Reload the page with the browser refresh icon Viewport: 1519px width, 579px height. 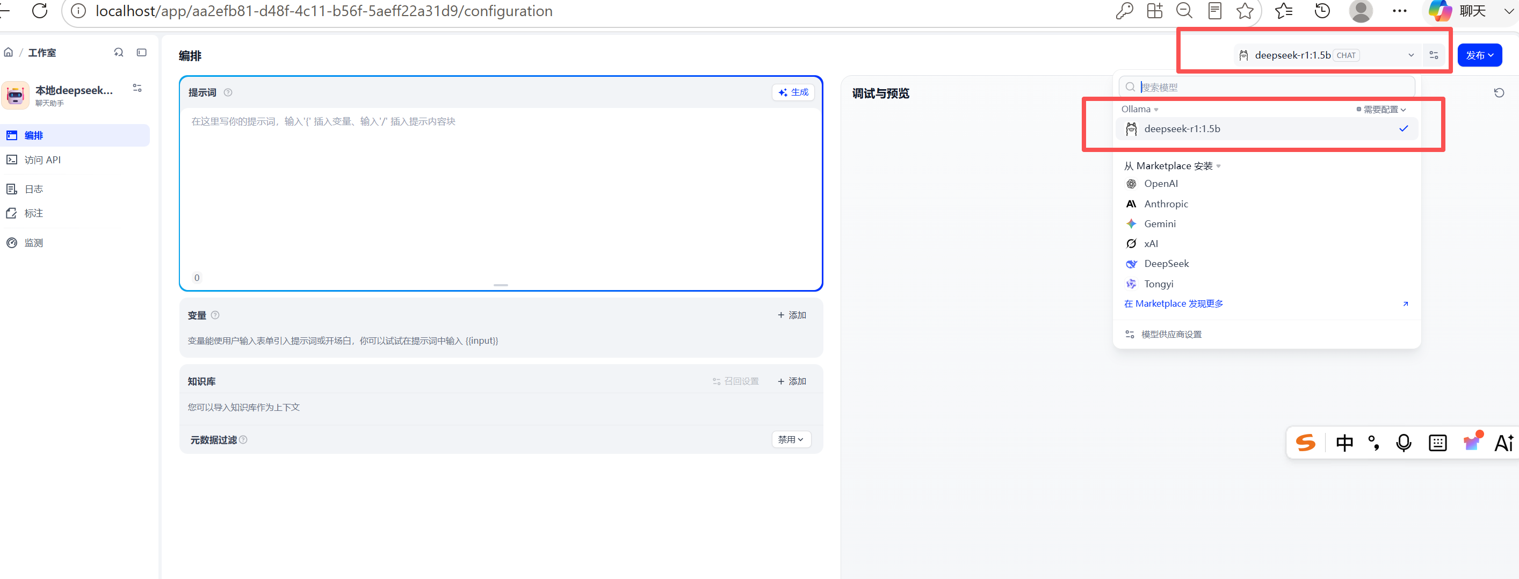(40, 11)
